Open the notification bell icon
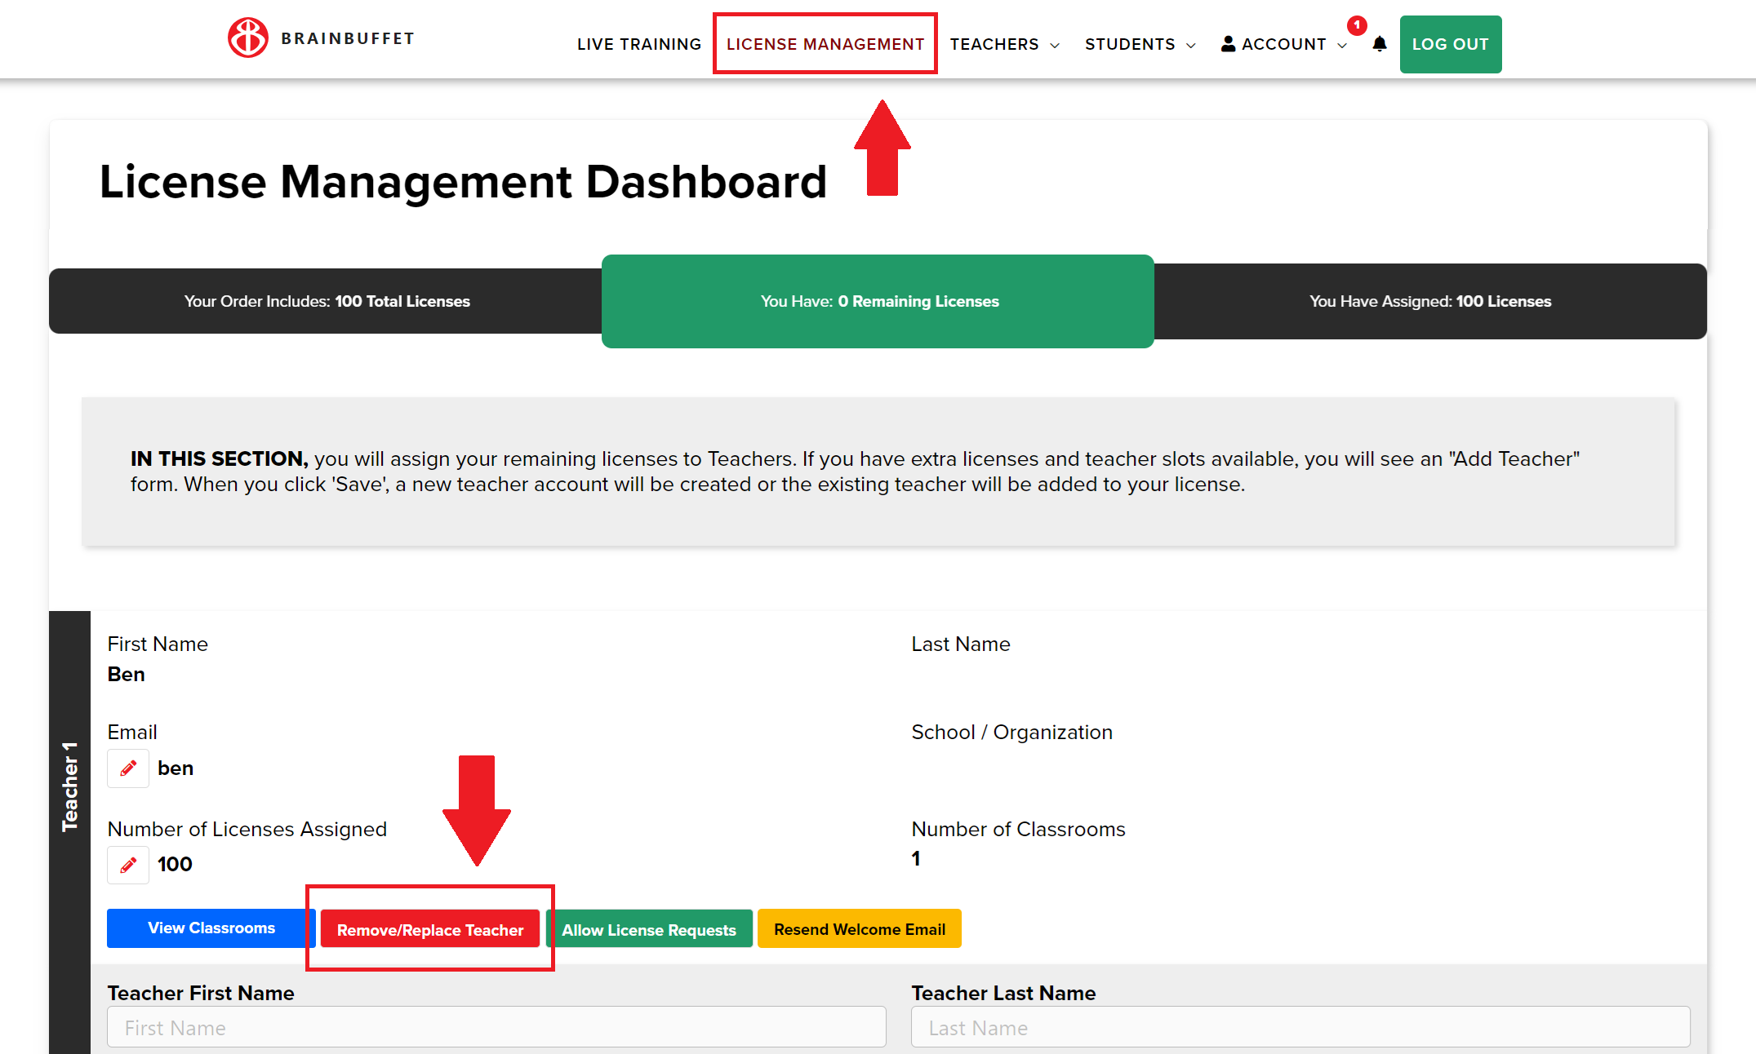 coord(1379,44)
